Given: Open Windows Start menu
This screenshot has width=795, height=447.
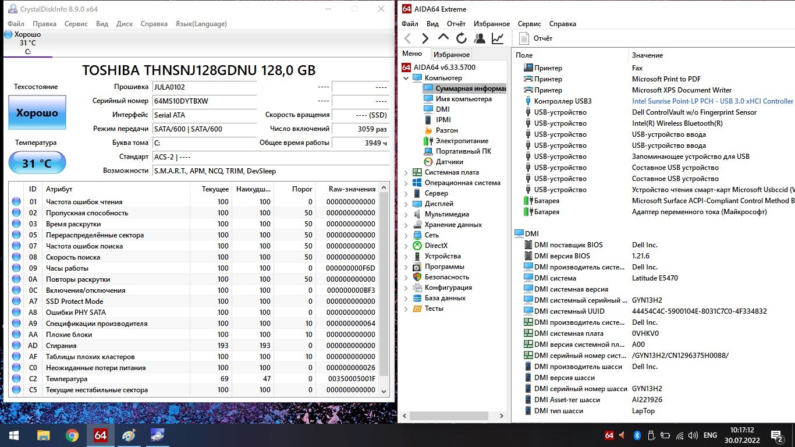Looking at the screenshot, I should [x=14, y=435].
